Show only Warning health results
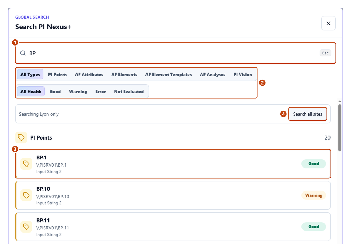 point(78,92)
